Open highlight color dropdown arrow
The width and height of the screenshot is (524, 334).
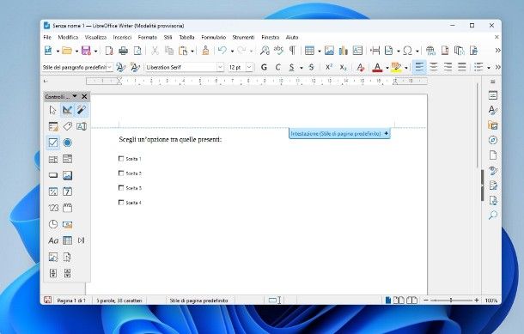point(406,68)
